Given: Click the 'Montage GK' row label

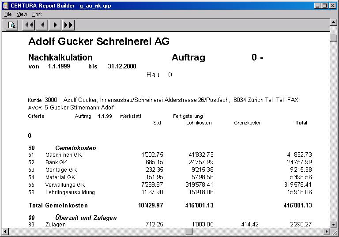Looking at the screenshot, I should pos(61,170).
